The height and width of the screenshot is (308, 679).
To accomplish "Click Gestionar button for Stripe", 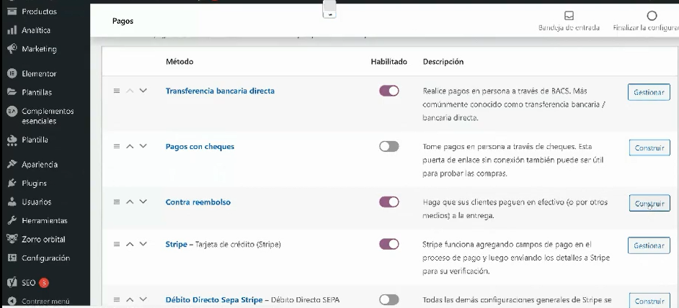I will pyautogui.click(x=649, y=245).
